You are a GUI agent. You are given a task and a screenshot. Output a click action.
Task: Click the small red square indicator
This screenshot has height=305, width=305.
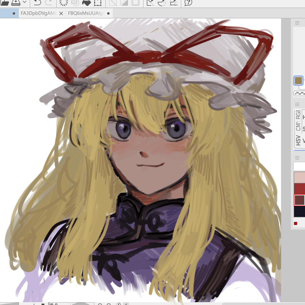296,223
